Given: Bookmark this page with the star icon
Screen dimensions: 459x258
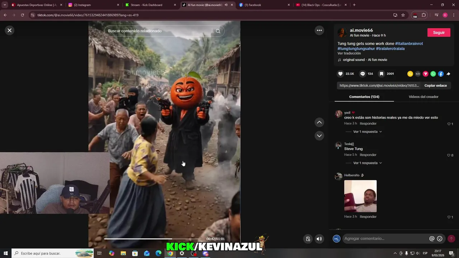Looking at the screenshot, I should (403, 15).
